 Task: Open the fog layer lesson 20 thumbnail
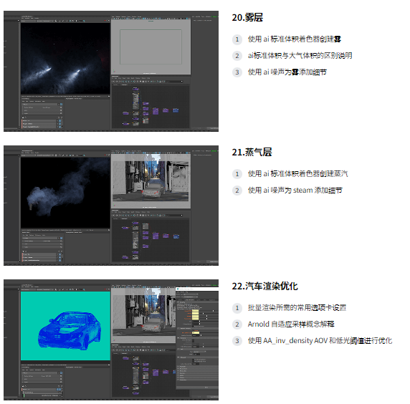click(x=111, y=71)
